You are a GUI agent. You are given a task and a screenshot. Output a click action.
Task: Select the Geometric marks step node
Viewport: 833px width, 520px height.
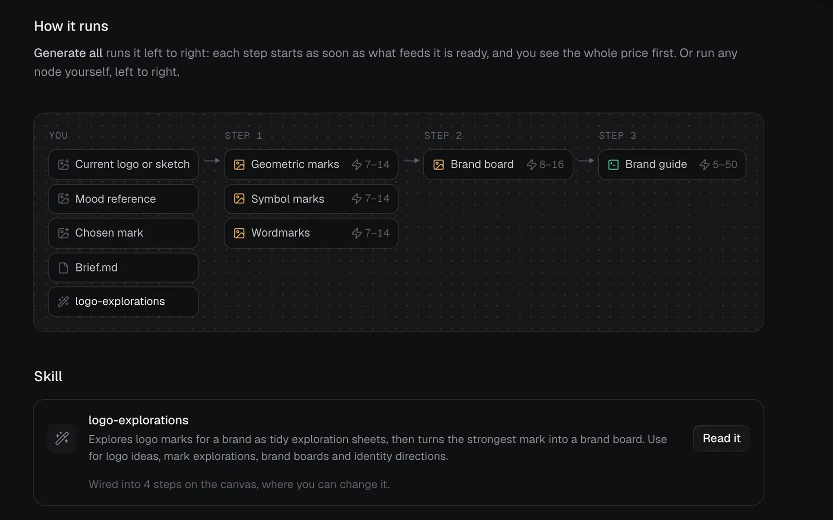tap(311, 165)
